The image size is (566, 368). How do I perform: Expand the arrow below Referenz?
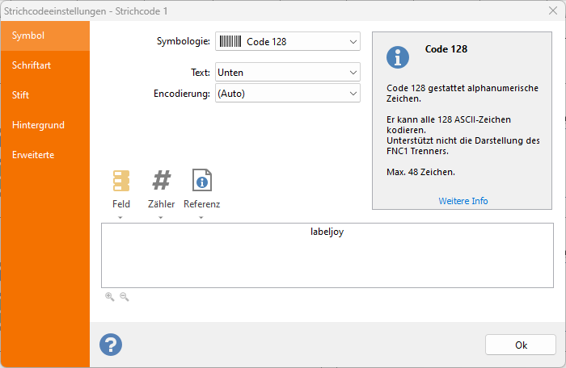click(x=202, y=218)
